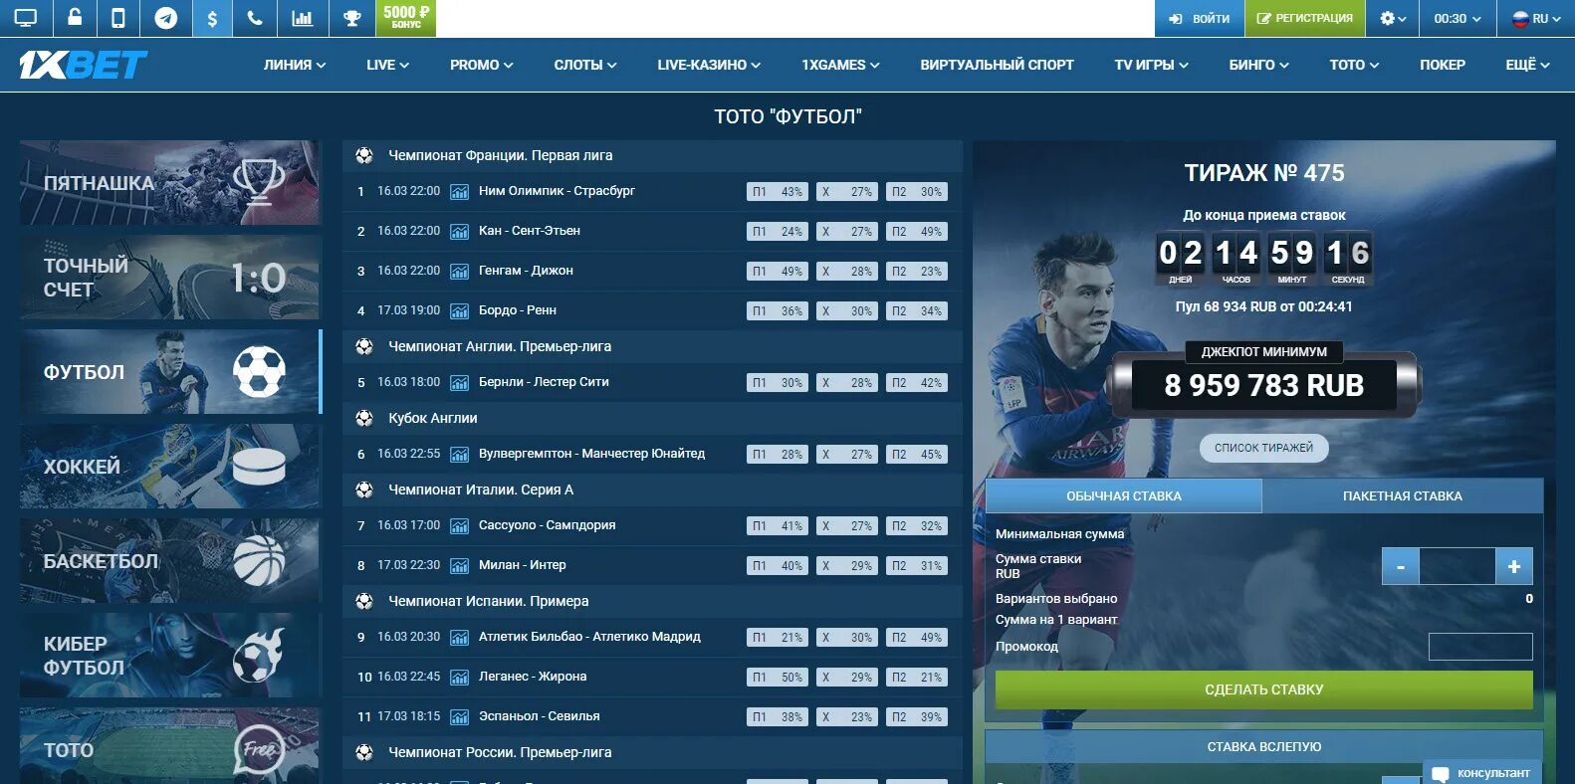
Task: Click football icon beside Чемпионат Франции
Action: click(364, 155)
